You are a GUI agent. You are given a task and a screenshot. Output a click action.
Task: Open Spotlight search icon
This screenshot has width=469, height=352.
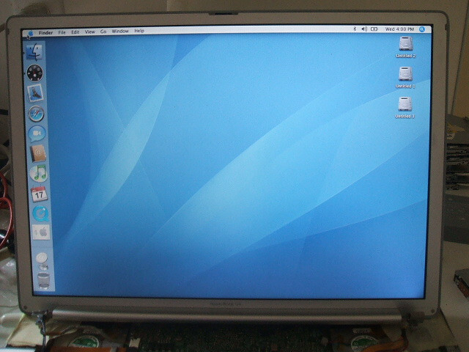pos(422,29)
